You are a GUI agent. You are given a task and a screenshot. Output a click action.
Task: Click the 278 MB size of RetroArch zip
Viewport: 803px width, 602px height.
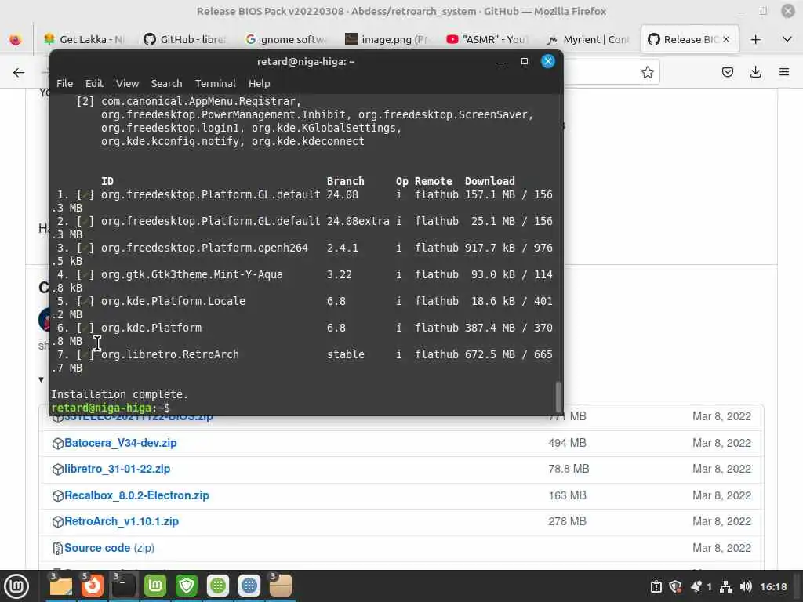pyautogui.click(x=567, y=521)
